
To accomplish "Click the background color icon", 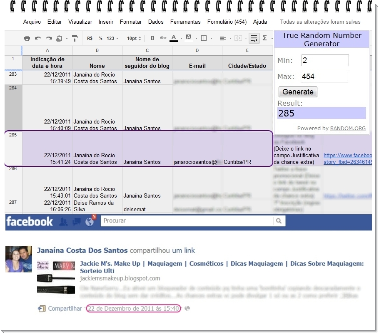I will [189, 38].
